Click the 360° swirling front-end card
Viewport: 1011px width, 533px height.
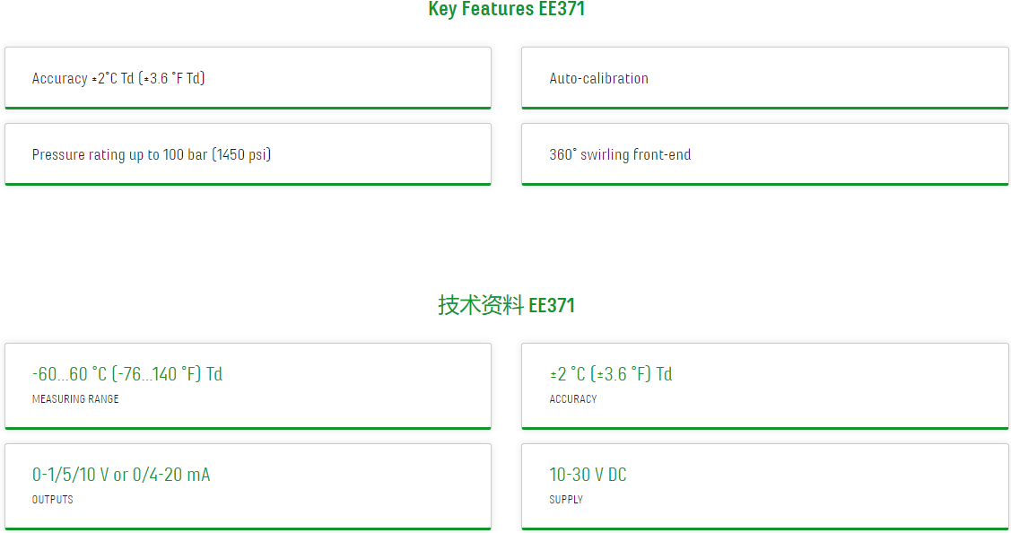click(764, 154)
